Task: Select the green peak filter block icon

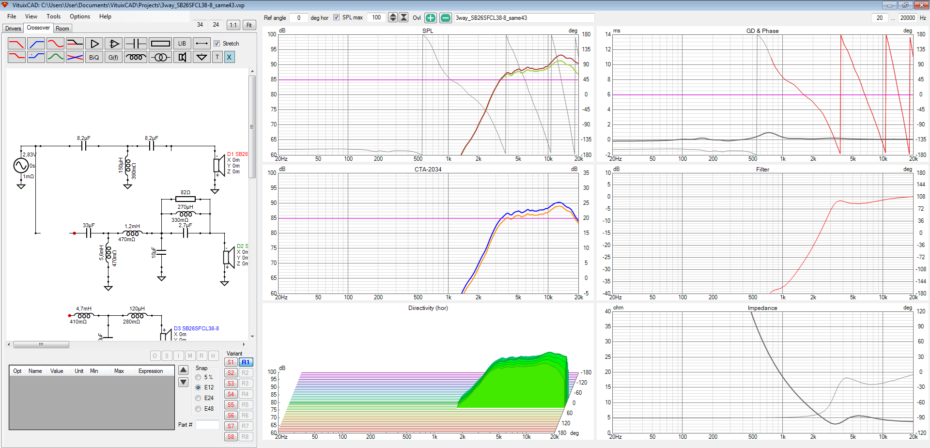Action: [55, 57]
